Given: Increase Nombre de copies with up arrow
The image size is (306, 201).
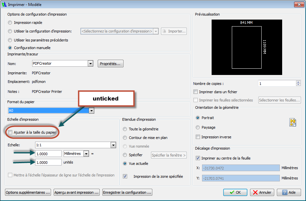Looking at the screenshot, I should click(298, 82).
